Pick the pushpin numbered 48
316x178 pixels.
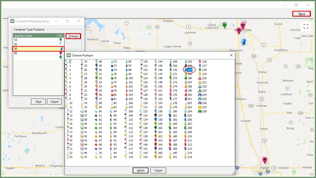coord(99,62)
